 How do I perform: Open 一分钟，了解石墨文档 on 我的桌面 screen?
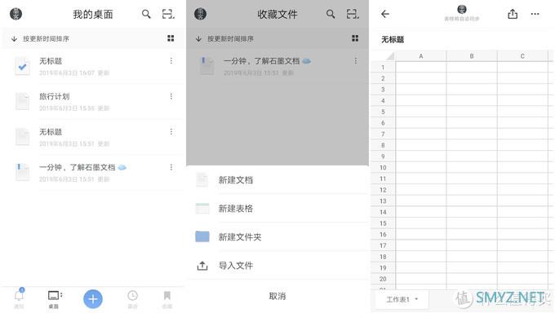coord(93,172)
